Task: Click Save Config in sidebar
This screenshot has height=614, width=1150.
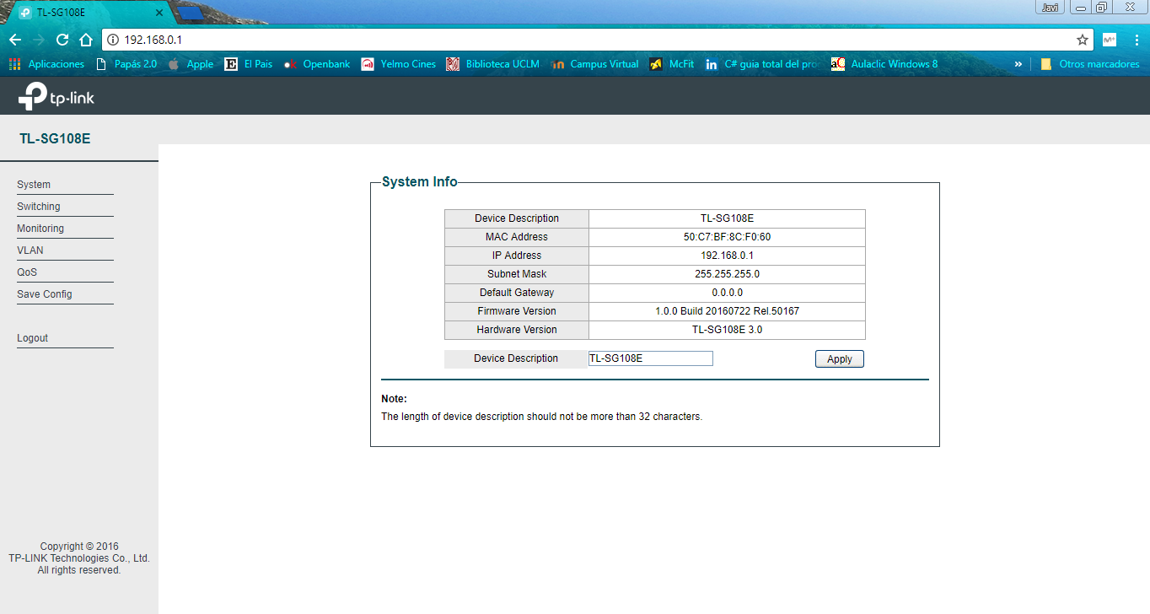Action: pyautogui.click(x=45, y=294)
